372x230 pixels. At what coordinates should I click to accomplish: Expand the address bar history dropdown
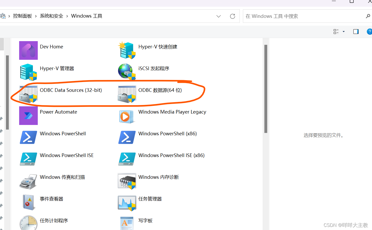[x=219, y=16]
